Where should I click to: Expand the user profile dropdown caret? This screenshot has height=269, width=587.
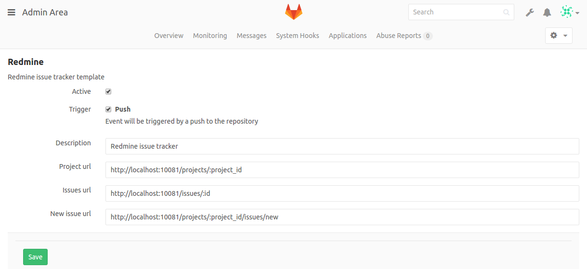[x=577, y=13]
